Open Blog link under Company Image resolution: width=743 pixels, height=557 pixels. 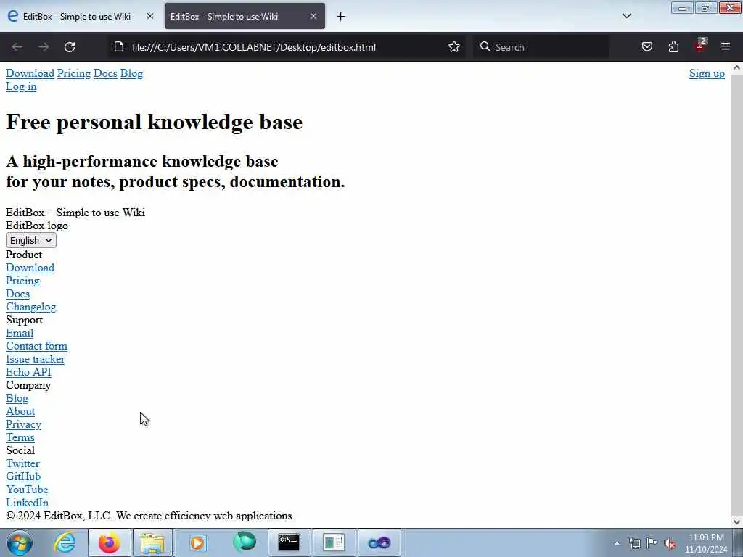[x=17, y=398]
